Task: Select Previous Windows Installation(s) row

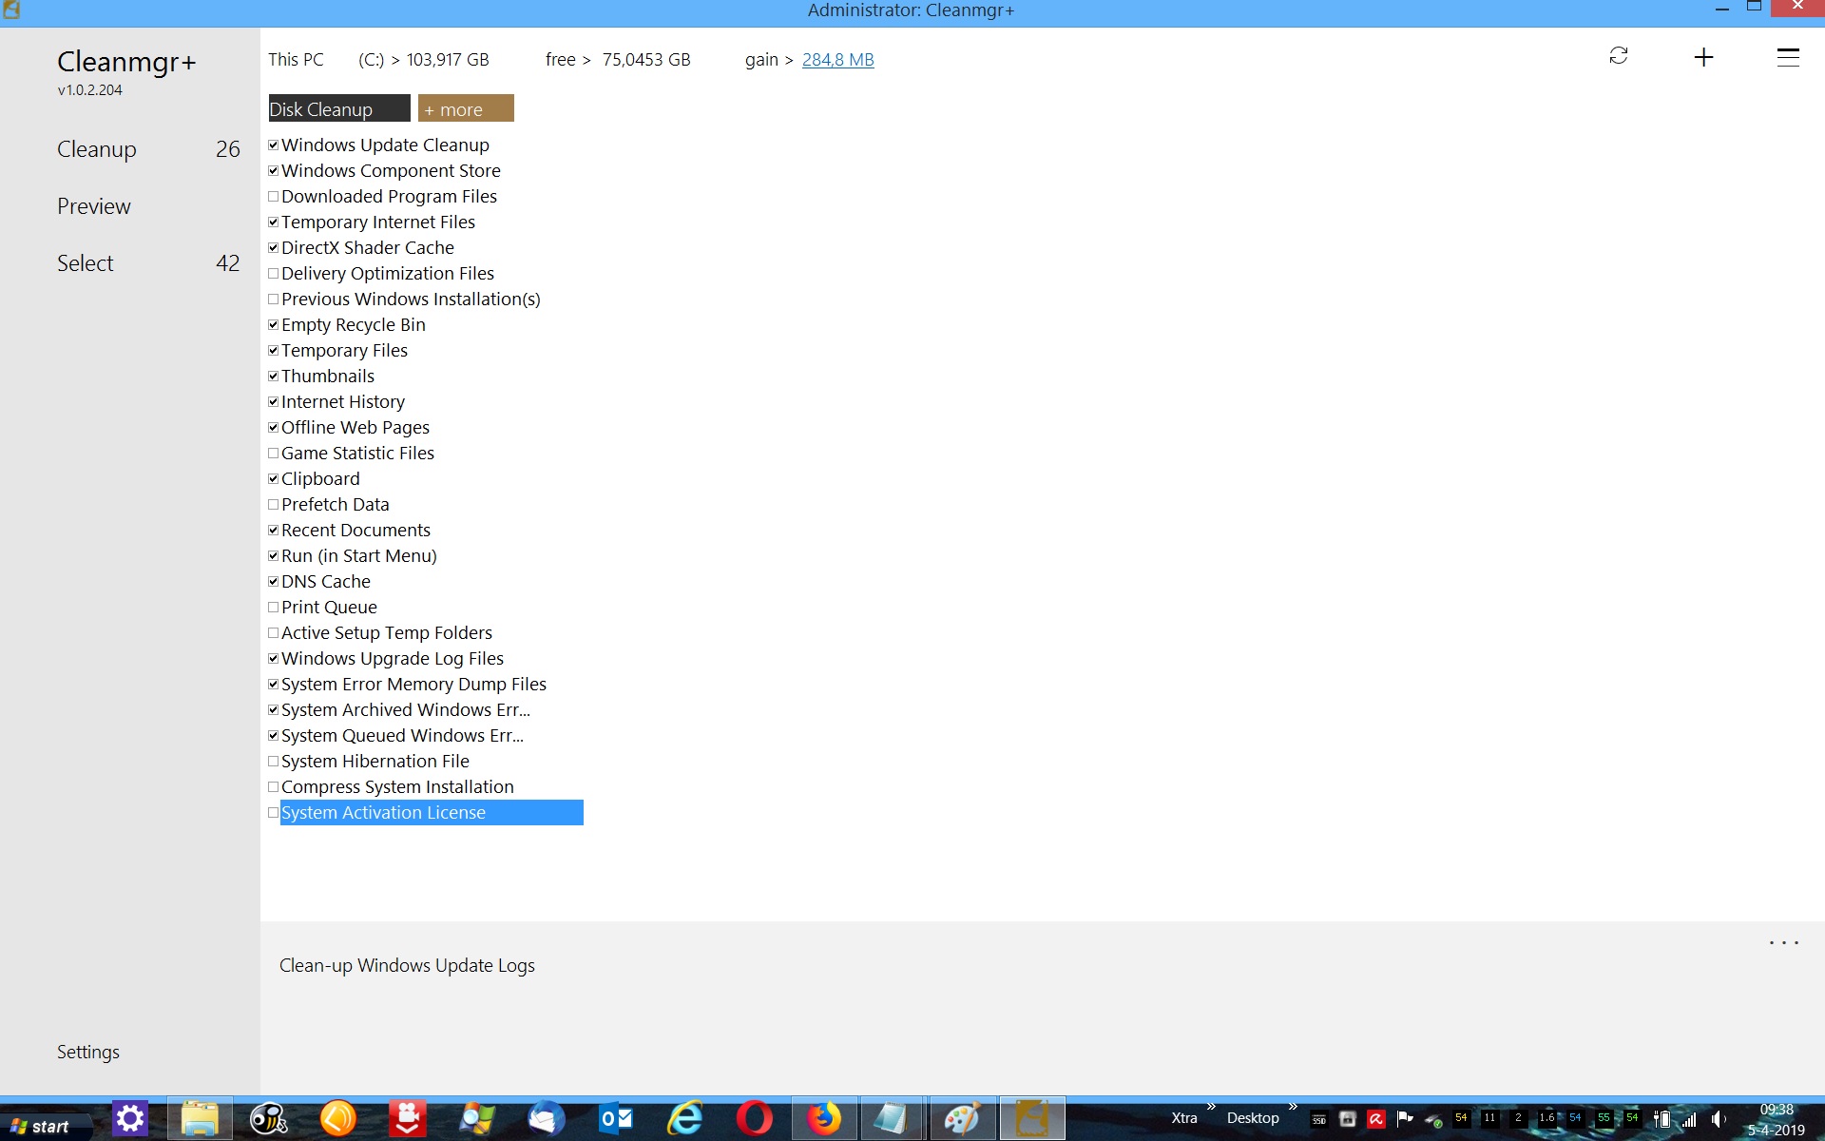Action: pyautogui.click(x=411, y=300)
